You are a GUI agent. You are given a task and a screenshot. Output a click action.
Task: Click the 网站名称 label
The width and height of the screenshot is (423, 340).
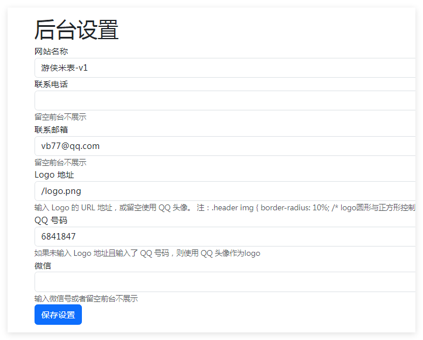click(51, 51)
